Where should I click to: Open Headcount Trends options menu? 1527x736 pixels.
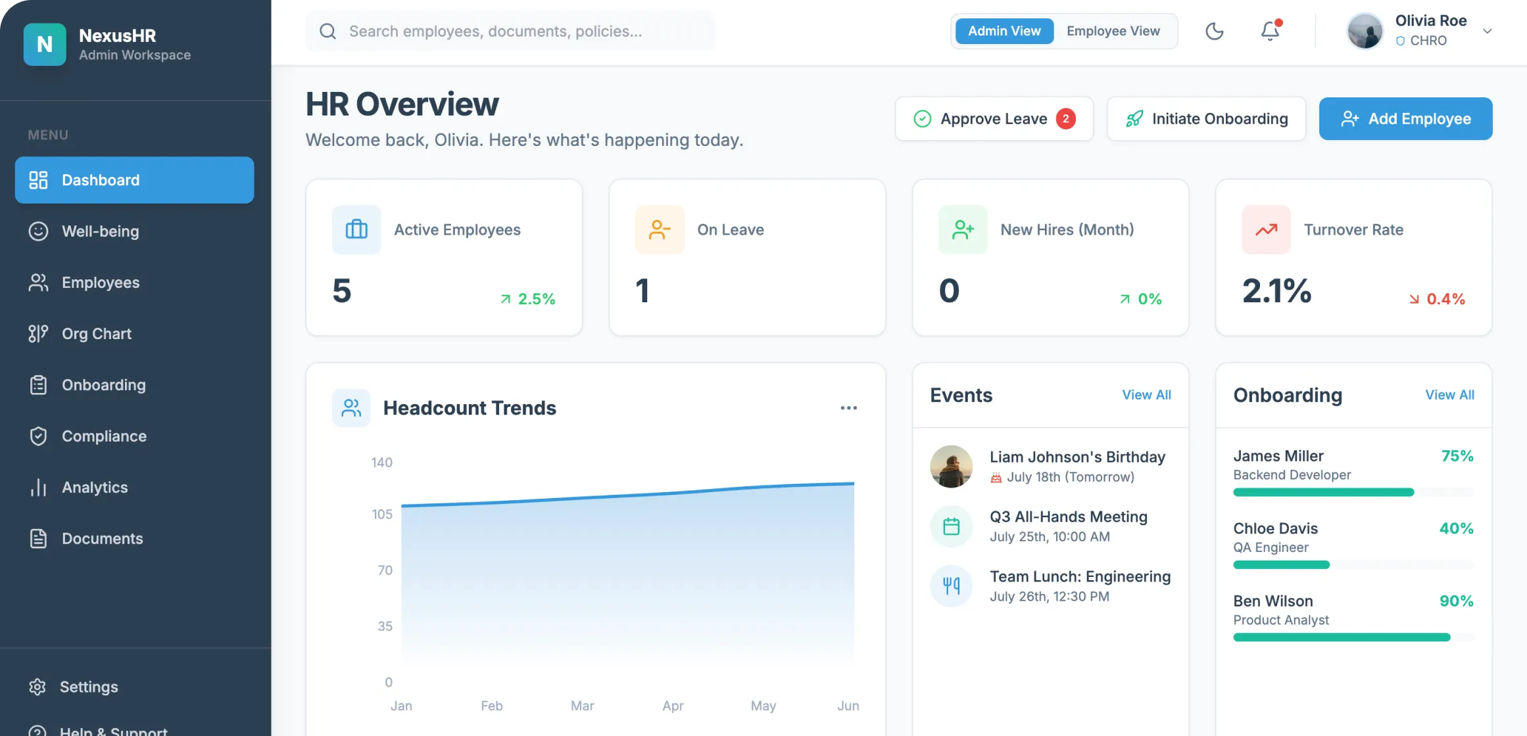848,407
